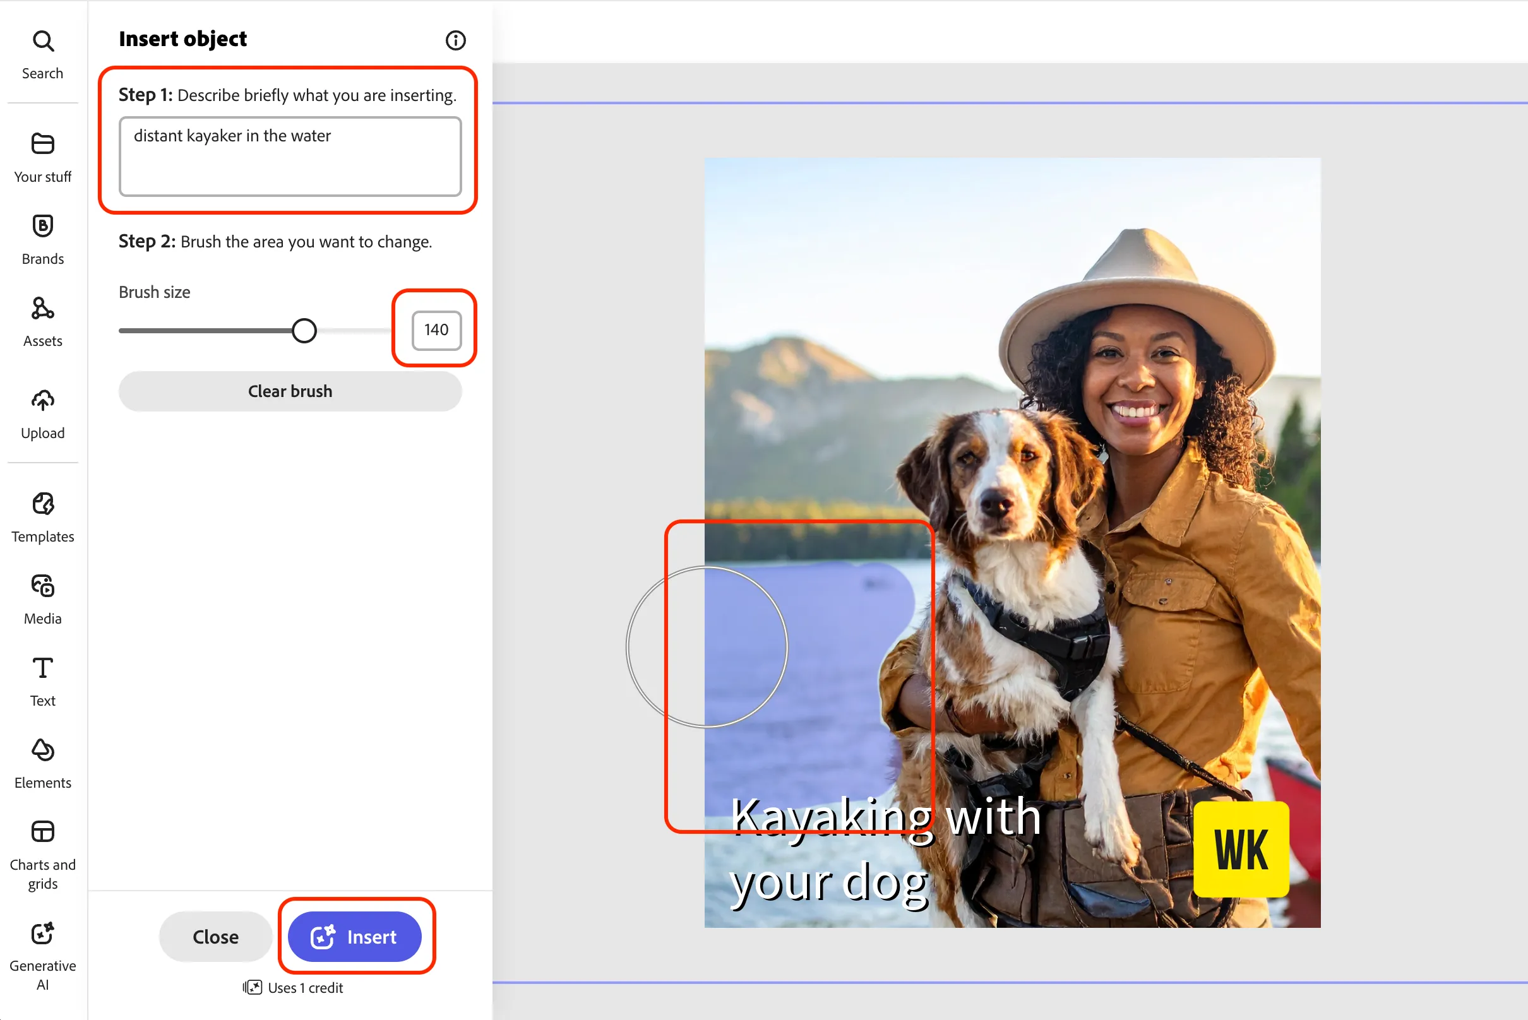Click the credit icon beside Uses 1 credit

(x=253, y=987)
